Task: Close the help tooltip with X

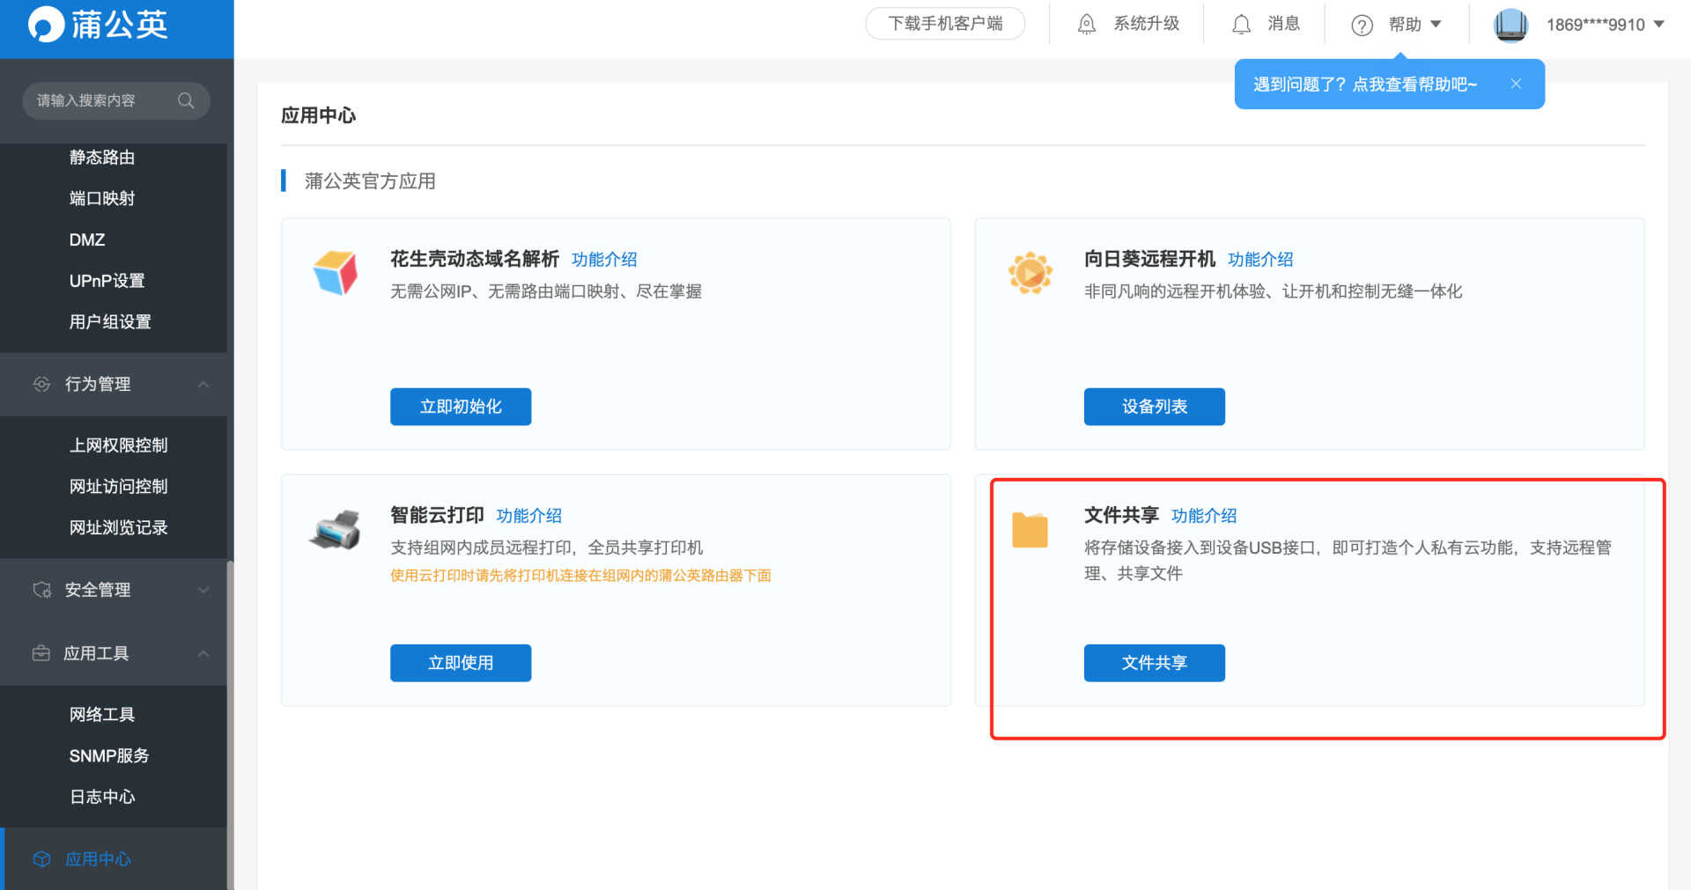Action: click(x=1516, y=84)
